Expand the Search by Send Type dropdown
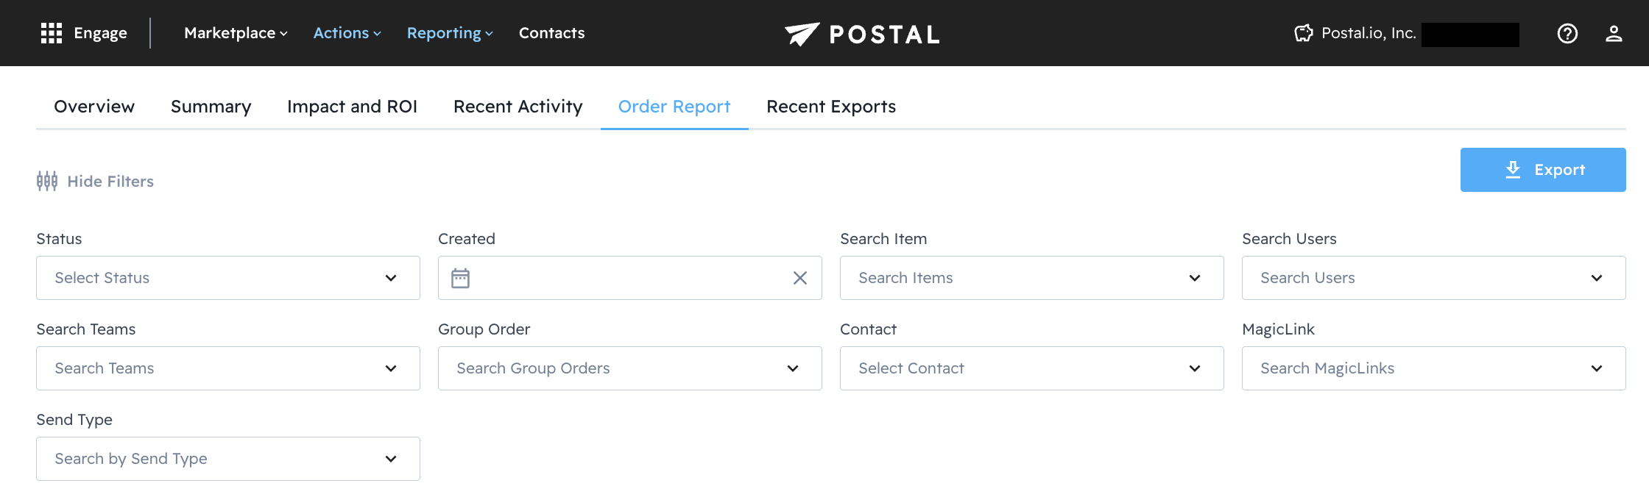Viewport: 1649px width, 497px height. pos(227,459)
